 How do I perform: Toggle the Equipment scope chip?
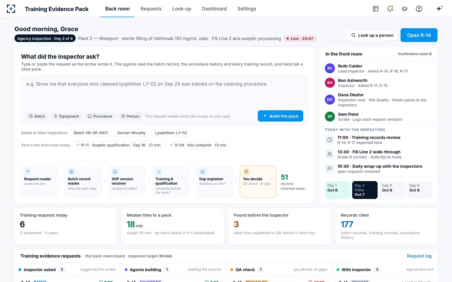coord(66,116)
